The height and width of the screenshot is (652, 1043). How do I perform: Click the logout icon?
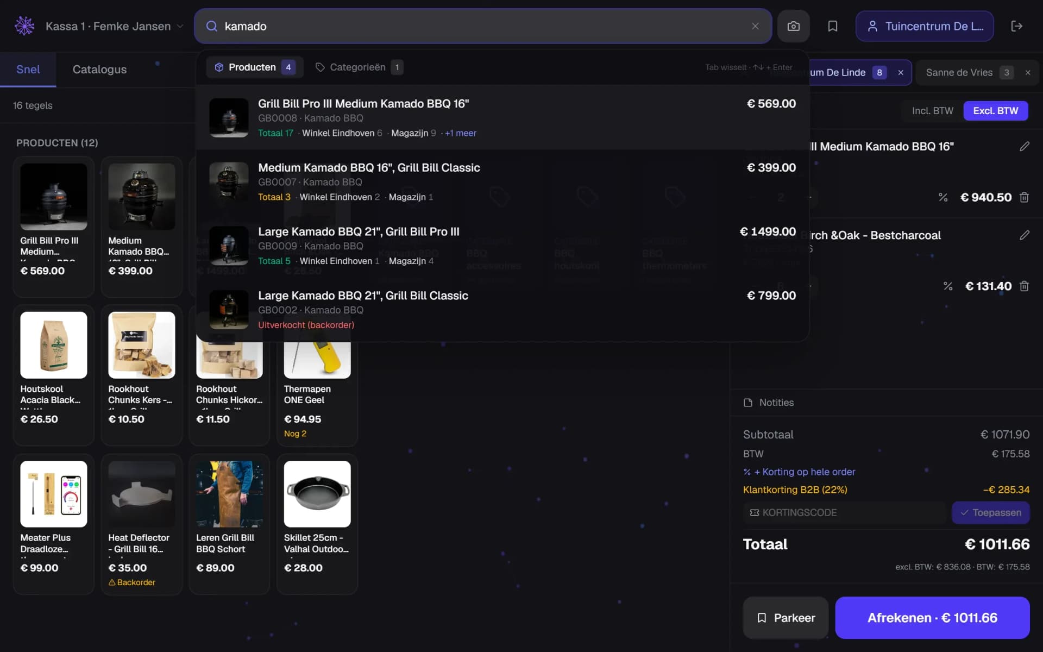pos(1016,26)
